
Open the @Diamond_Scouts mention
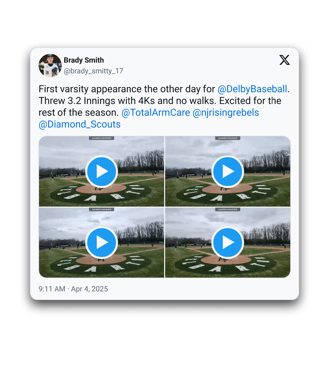[x=80, y=124]
